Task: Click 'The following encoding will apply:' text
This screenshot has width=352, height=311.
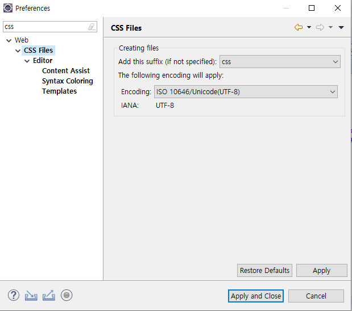Action: click(x=171, y=75)
